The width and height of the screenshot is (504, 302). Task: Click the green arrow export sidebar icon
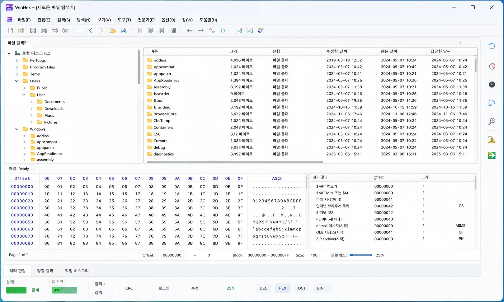[492, 155]
